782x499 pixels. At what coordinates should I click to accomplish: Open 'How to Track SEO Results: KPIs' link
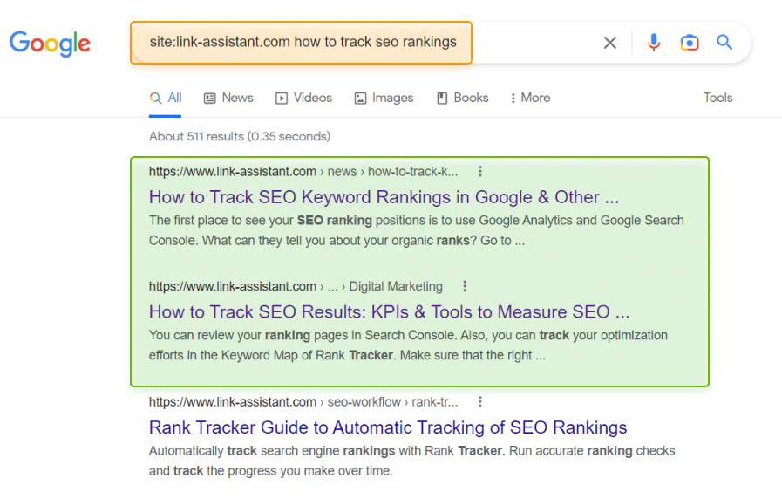point(389,311)
